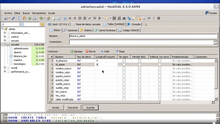Expand the performance_sc... database node
This screenshot has height=124, width=220.
tap(5, 71)
